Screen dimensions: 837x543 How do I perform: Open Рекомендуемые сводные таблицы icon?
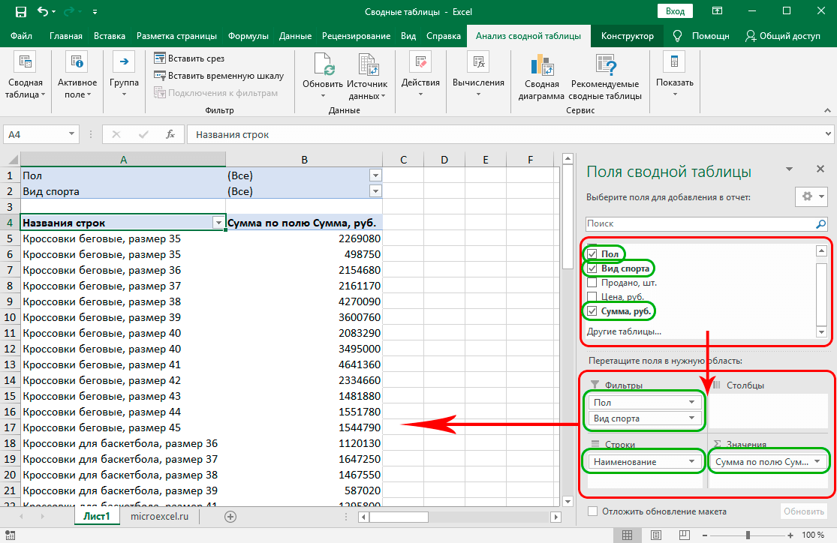pyautogui.click(x=605, y=66)
